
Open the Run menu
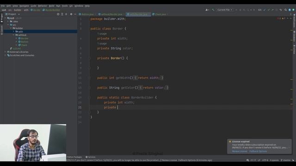(x=58, y=6)
